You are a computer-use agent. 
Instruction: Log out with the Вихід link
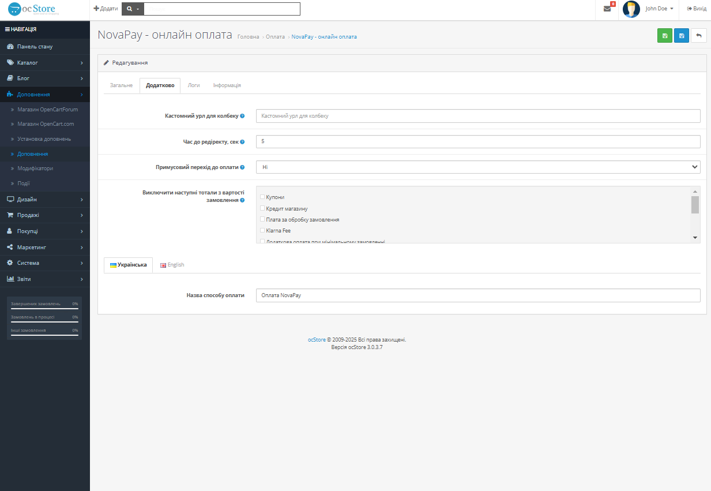(x=697, y=9)
